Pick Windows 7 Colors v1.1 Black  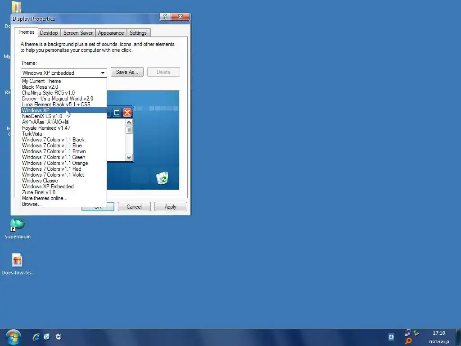point(64,140)
